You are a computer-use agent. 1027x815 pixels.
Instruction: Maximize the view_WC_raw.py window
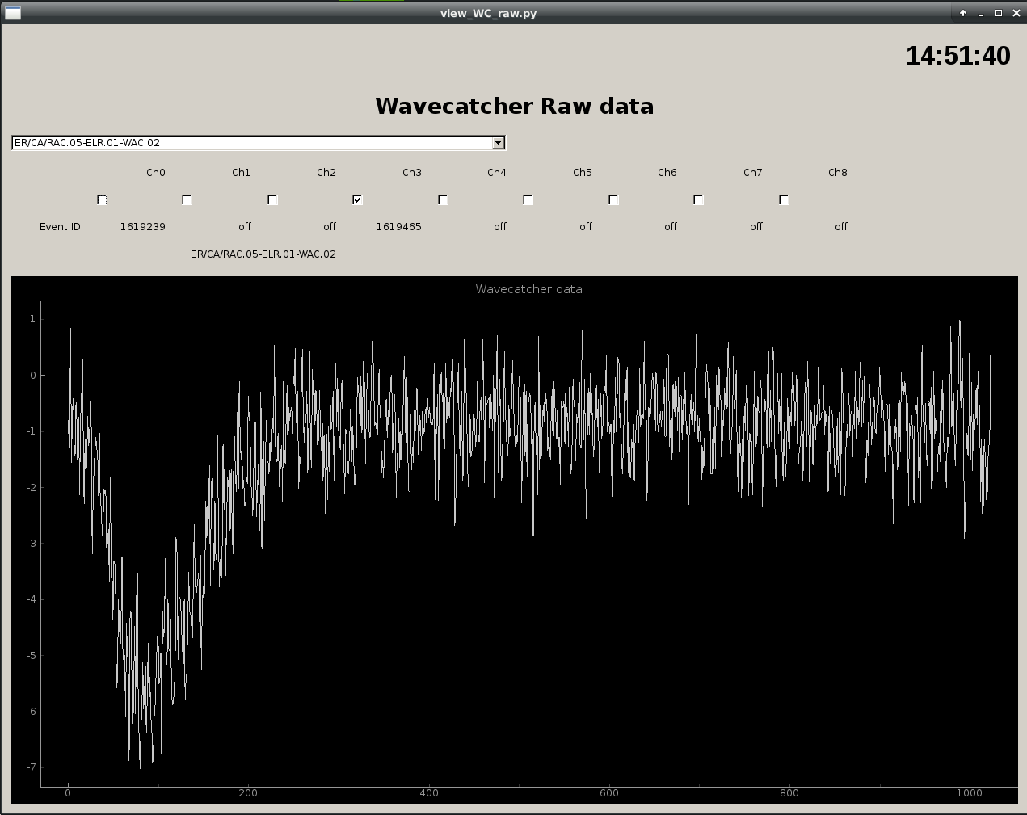pos(999,13)
